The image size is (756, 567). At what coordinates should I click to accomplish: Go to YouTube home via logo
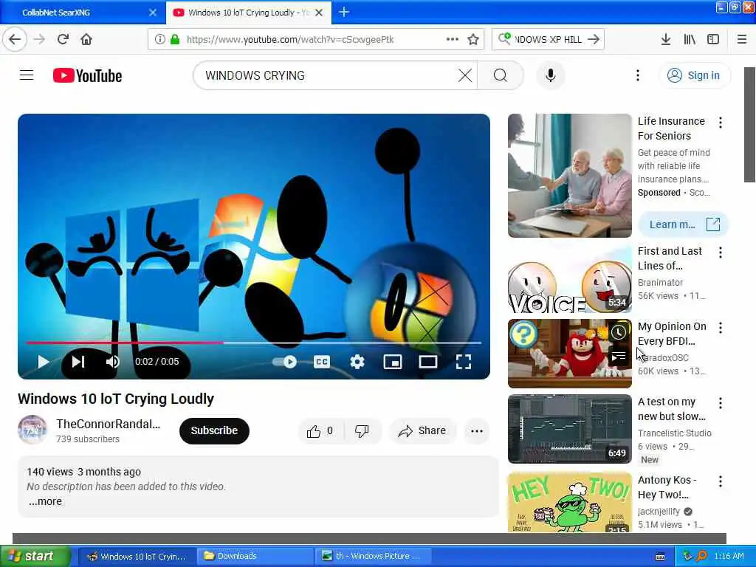tap(87, 76)
